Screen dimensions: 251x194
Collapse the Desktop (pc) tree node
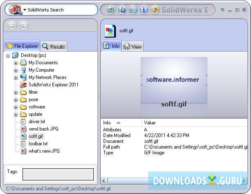coord(8,56)
